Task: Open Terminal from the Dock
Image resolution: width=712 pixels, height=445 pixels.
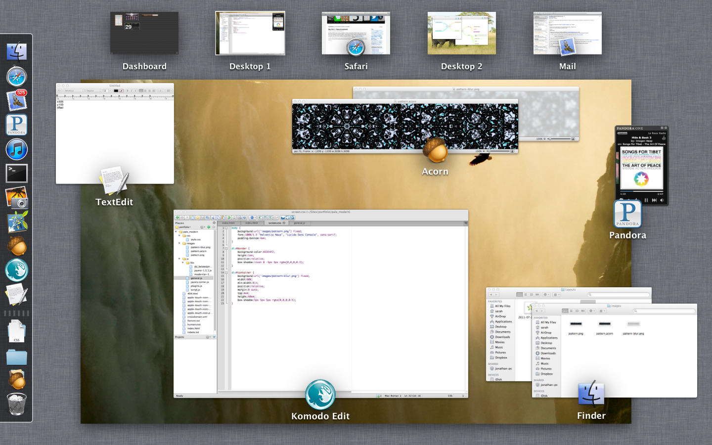Action: pos(16,174)
